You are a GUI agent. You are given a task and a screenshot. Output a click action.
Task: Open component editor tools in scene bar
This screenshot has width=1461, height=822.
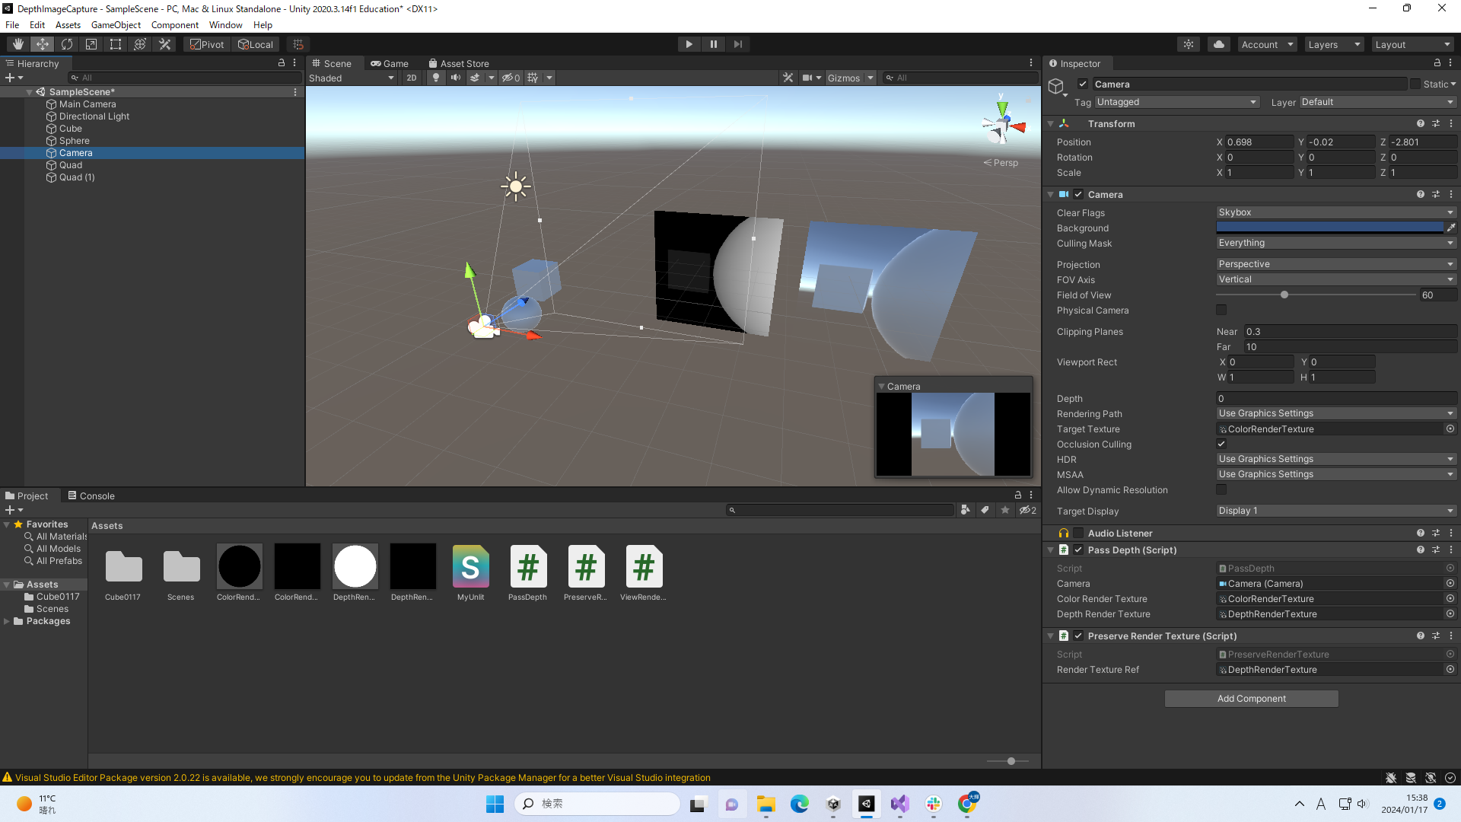coord(788,78)
